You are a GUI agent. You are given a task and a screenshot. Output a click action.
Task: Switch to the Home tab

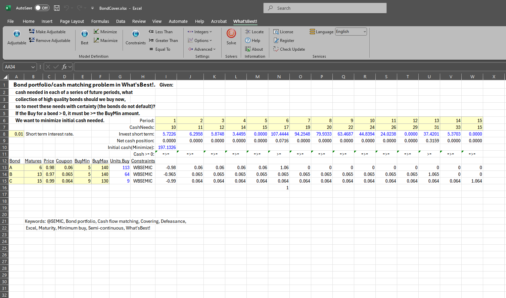coord(29,21)
